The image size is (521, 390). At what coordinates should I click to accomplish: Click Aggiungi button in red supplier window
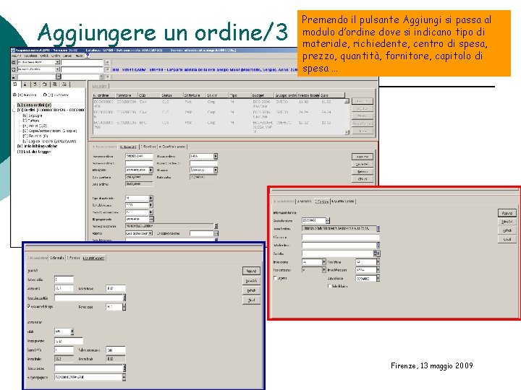(507, 213)
